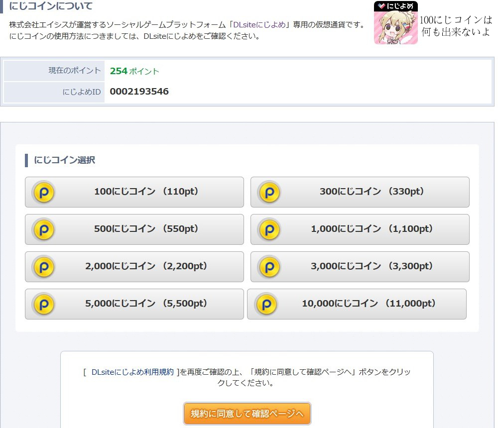Select the 3,000にじコイン (3,300pt) label
The image size is (498, 428).
[x=372, y=266]
